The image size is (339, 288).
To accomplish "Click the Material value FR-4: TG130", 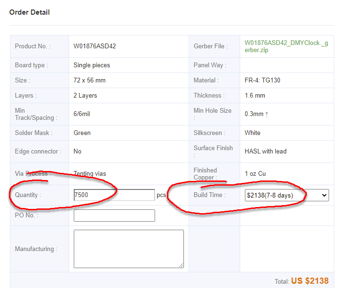I will (262, 81).
